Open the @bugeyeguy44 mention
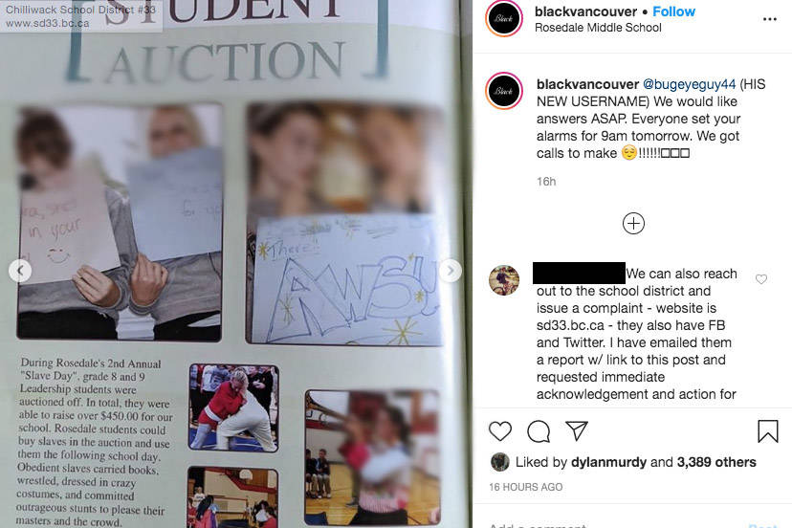792x528 pixels. pyautogui.click(x=689, y=84)
